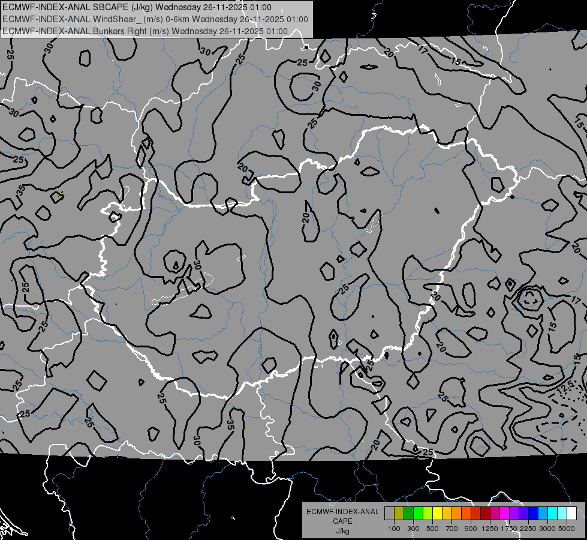Click the 1750 value in CAPE legend
This screenshot has height=540, width=587.
[x=509, y=529]
